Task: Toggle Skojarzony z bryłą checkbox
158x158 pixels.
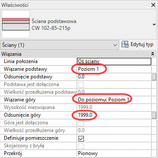Action: (x=81, y=147)
